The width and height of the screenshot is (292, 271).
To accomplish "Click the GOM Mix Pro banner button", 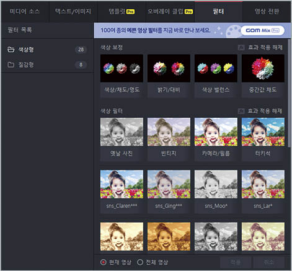I will [262, 30].
